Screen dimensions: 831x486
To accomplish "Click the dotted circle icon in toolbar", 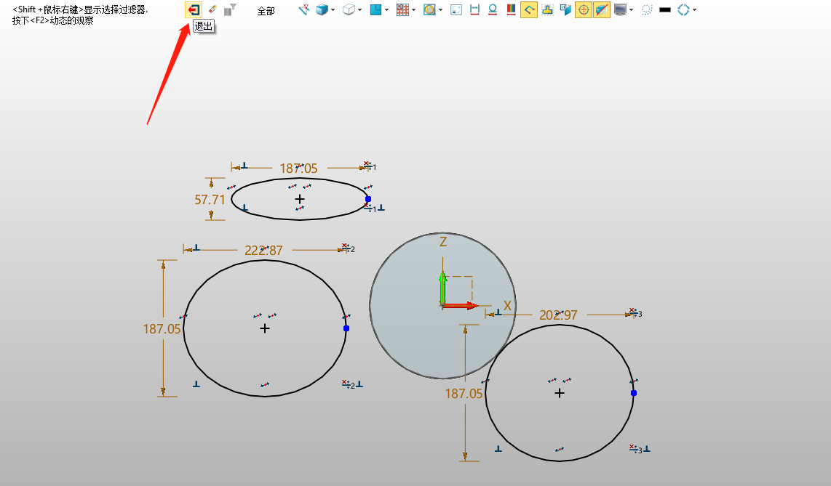I will pyautogui.click(x=646, y=10).
